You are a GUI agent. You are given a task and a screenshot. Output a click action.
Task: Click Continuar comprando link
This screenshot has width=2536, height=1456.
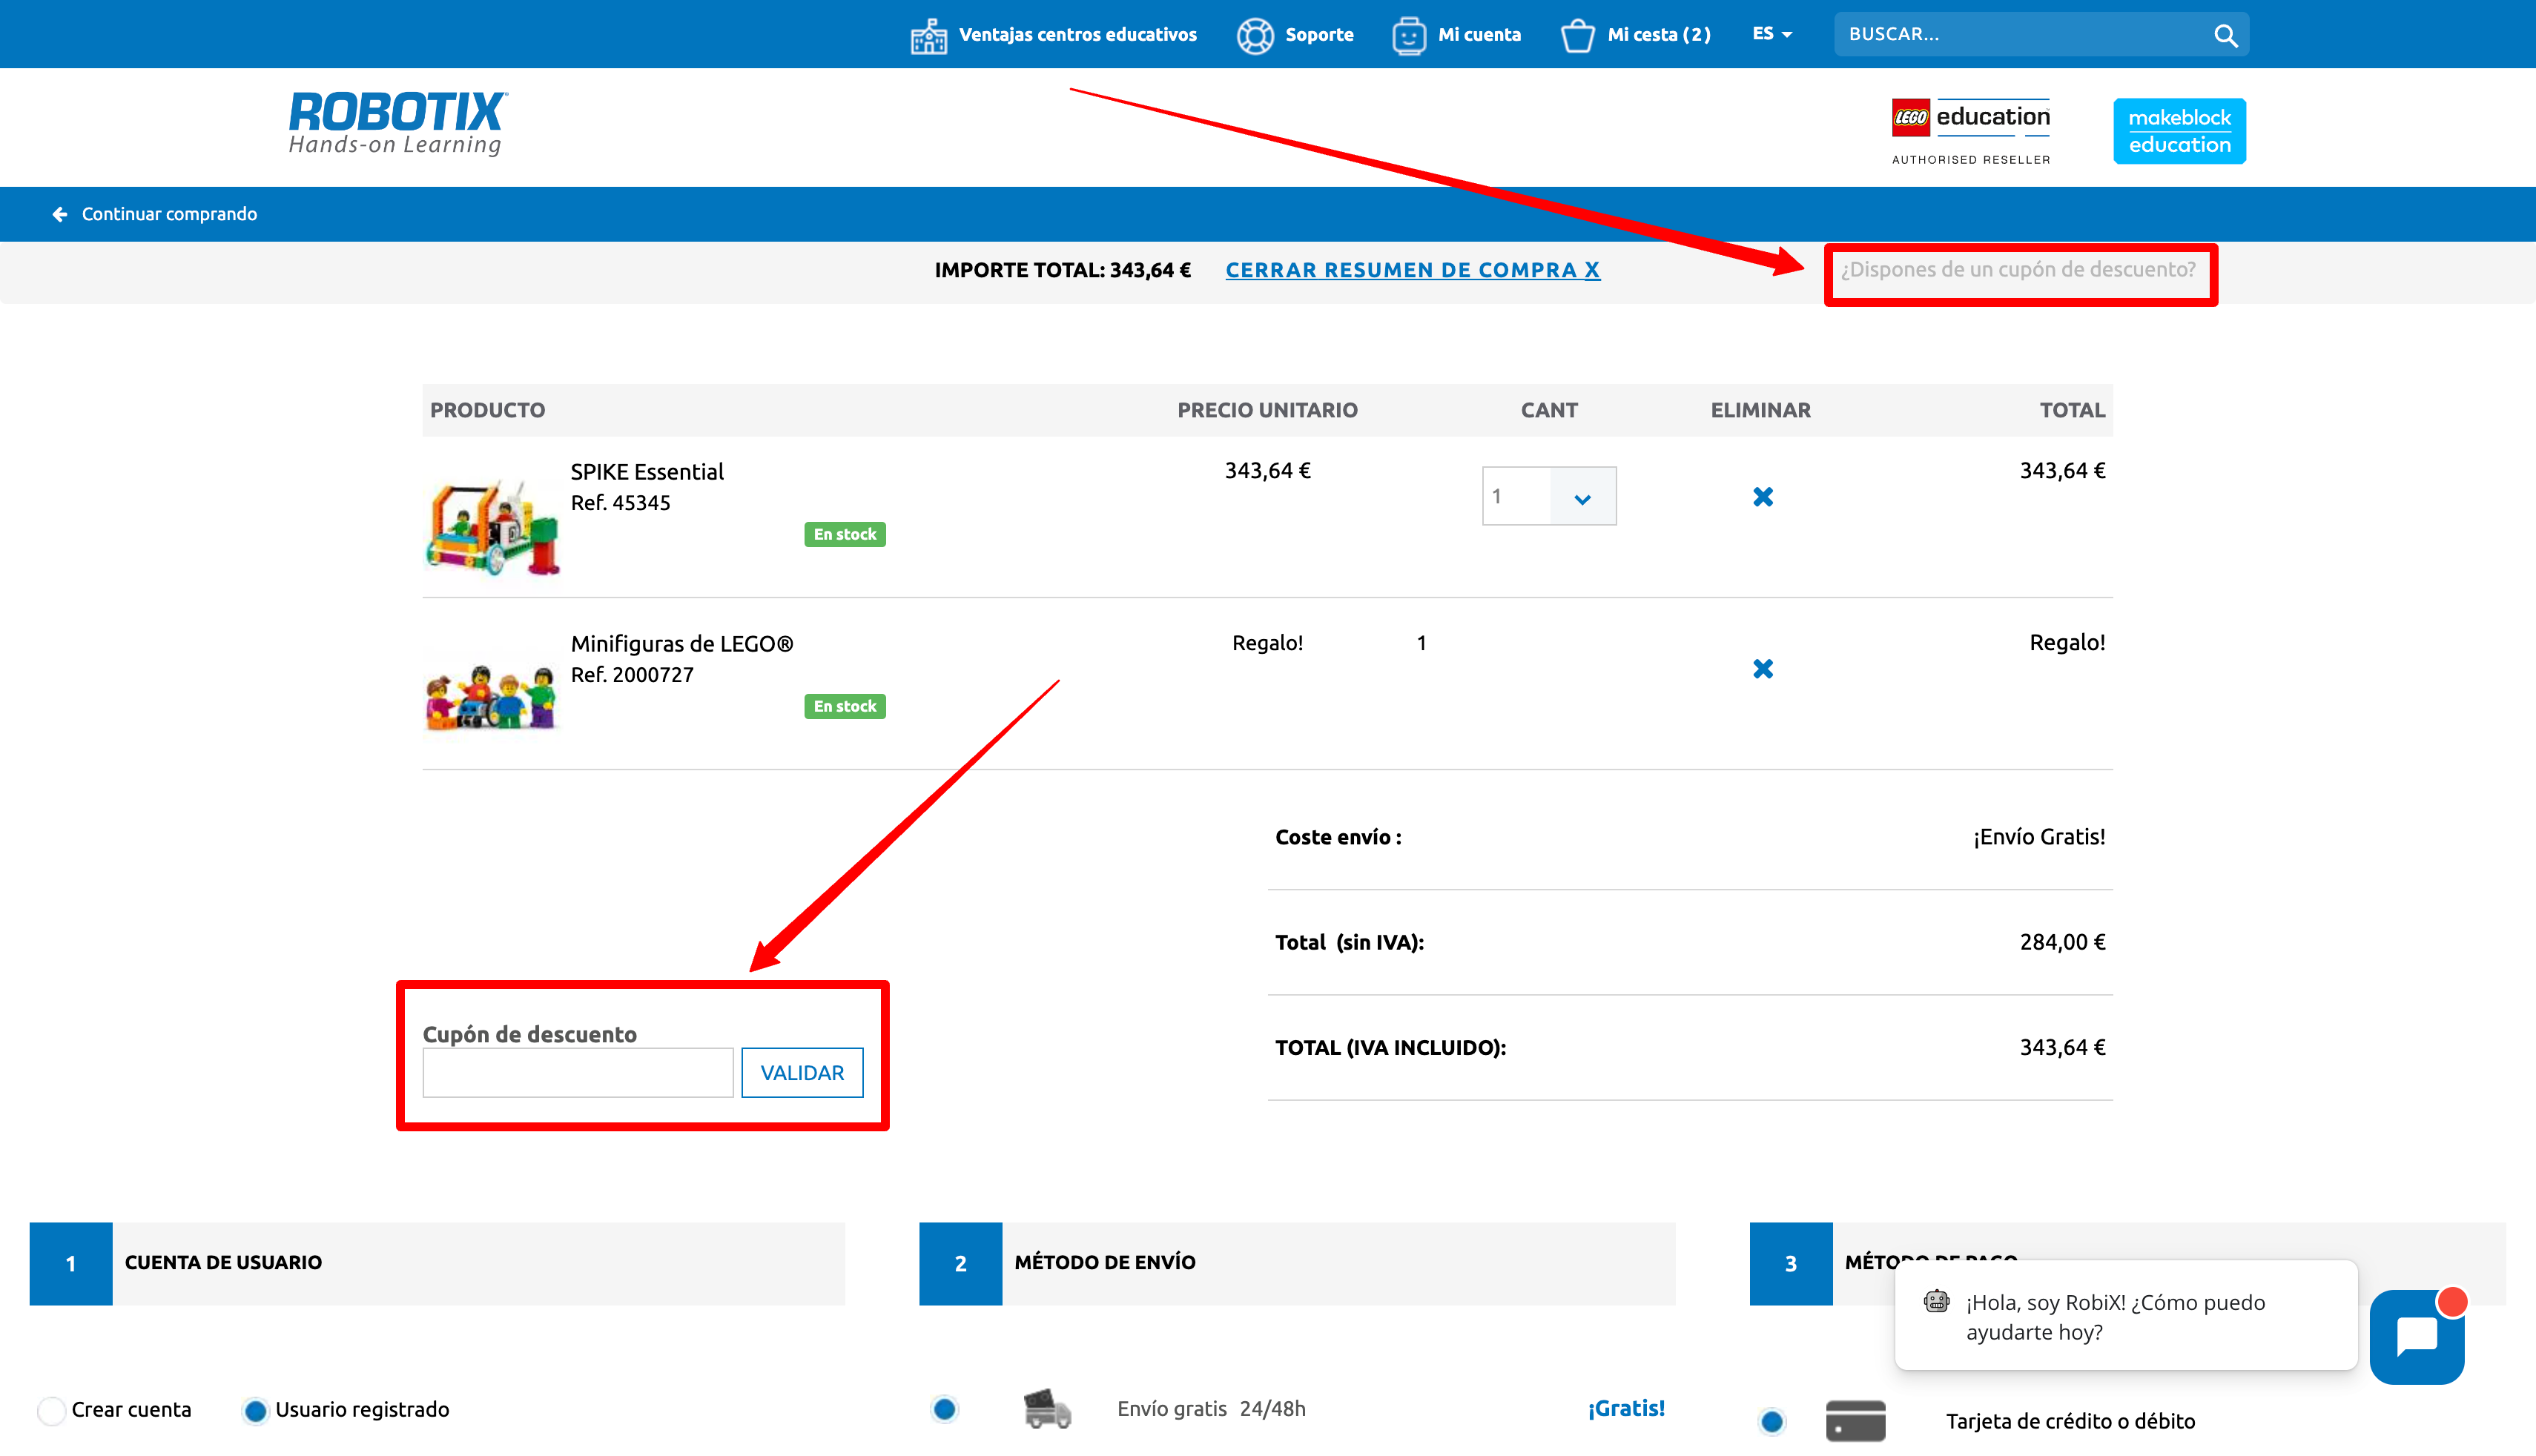pyautogui.click(x=169, y=214)
